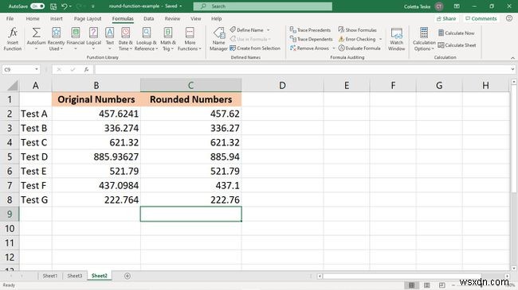518x290 pixels.
Task: Open the Text functions list
Action: click(x=110, y=39)
